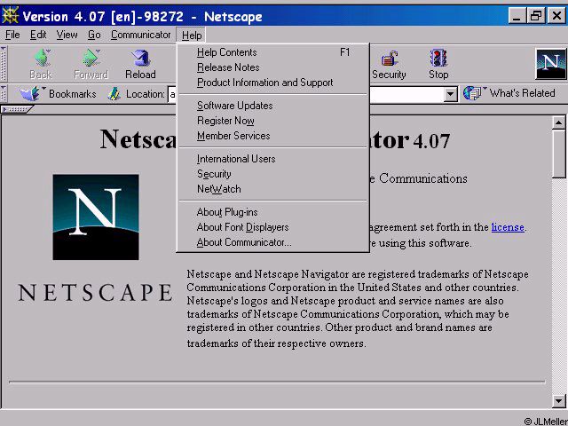Image resolution: width=568 pixels, height=426 pixels.
Task: Choose Security in the Help menu
Action: click(273, 174)
